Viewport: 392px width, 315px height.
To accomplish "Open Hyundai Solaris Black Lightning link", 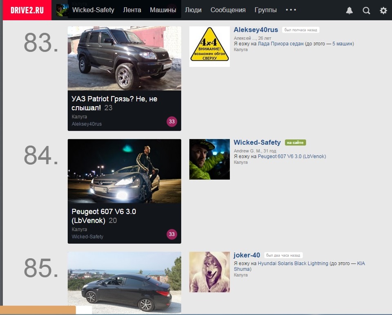I will tap(293, 264).
